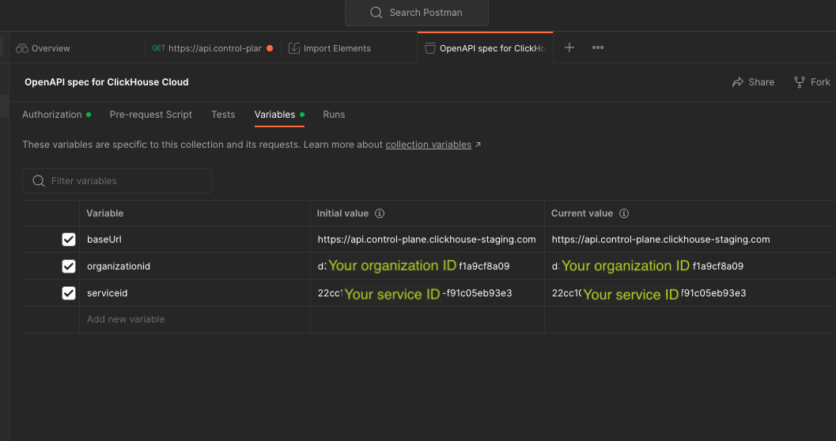Viewport: 836px width, 441px height.
Task: Uncheck the baseUrl variable checkbox
Action: [69, 239]
